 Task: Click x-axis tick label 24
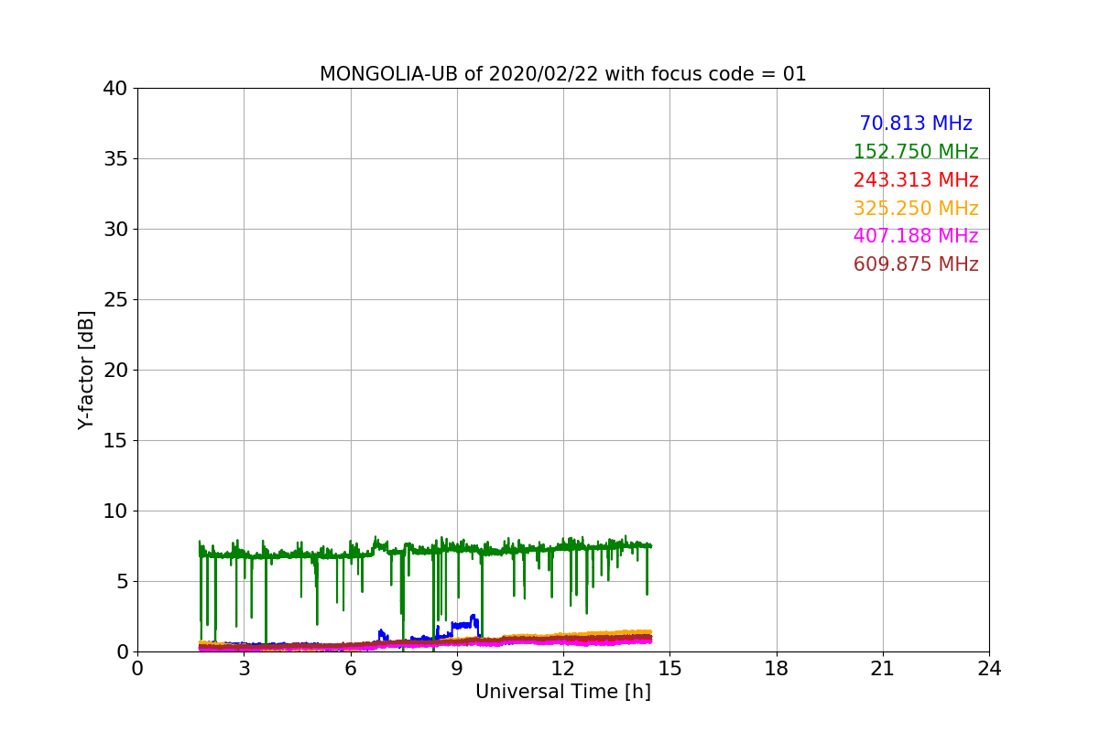pos(989,669)
